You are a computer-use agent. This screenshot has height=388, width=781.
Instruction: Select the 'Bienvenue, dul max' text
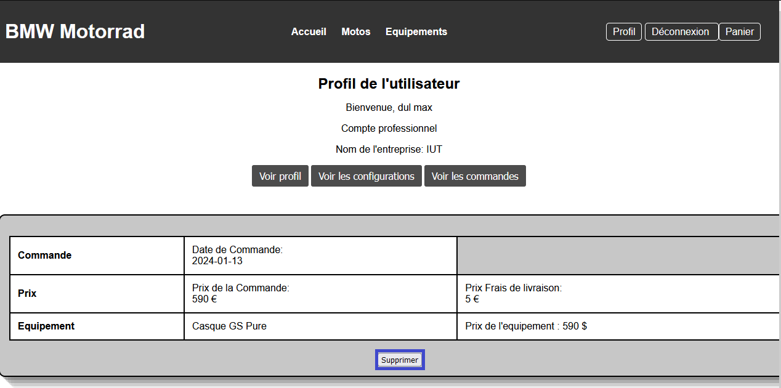(389, 108)
